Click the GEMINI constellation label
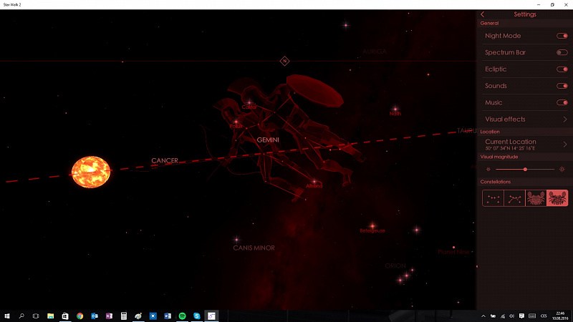Image resolution: width=573 pixels, height=322 pixels. point(268,140)
